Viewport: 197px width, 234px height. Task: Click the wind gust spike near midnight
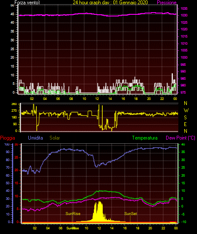click(x=172, y=76)
